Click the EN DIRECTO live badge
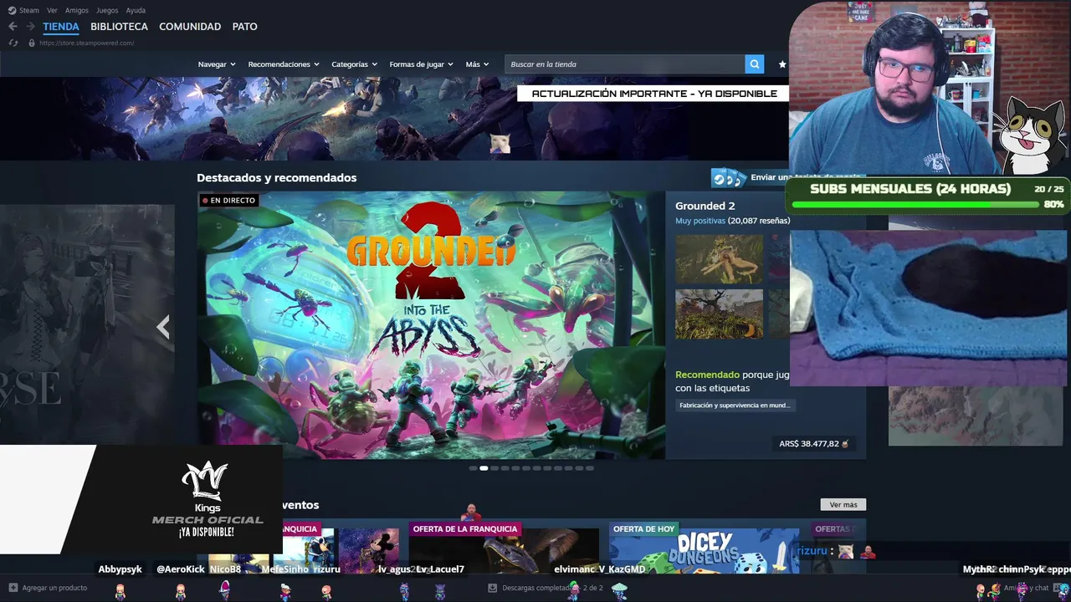Image resolution: width=1071 pixels, height=602 pixels. [228, 201]
